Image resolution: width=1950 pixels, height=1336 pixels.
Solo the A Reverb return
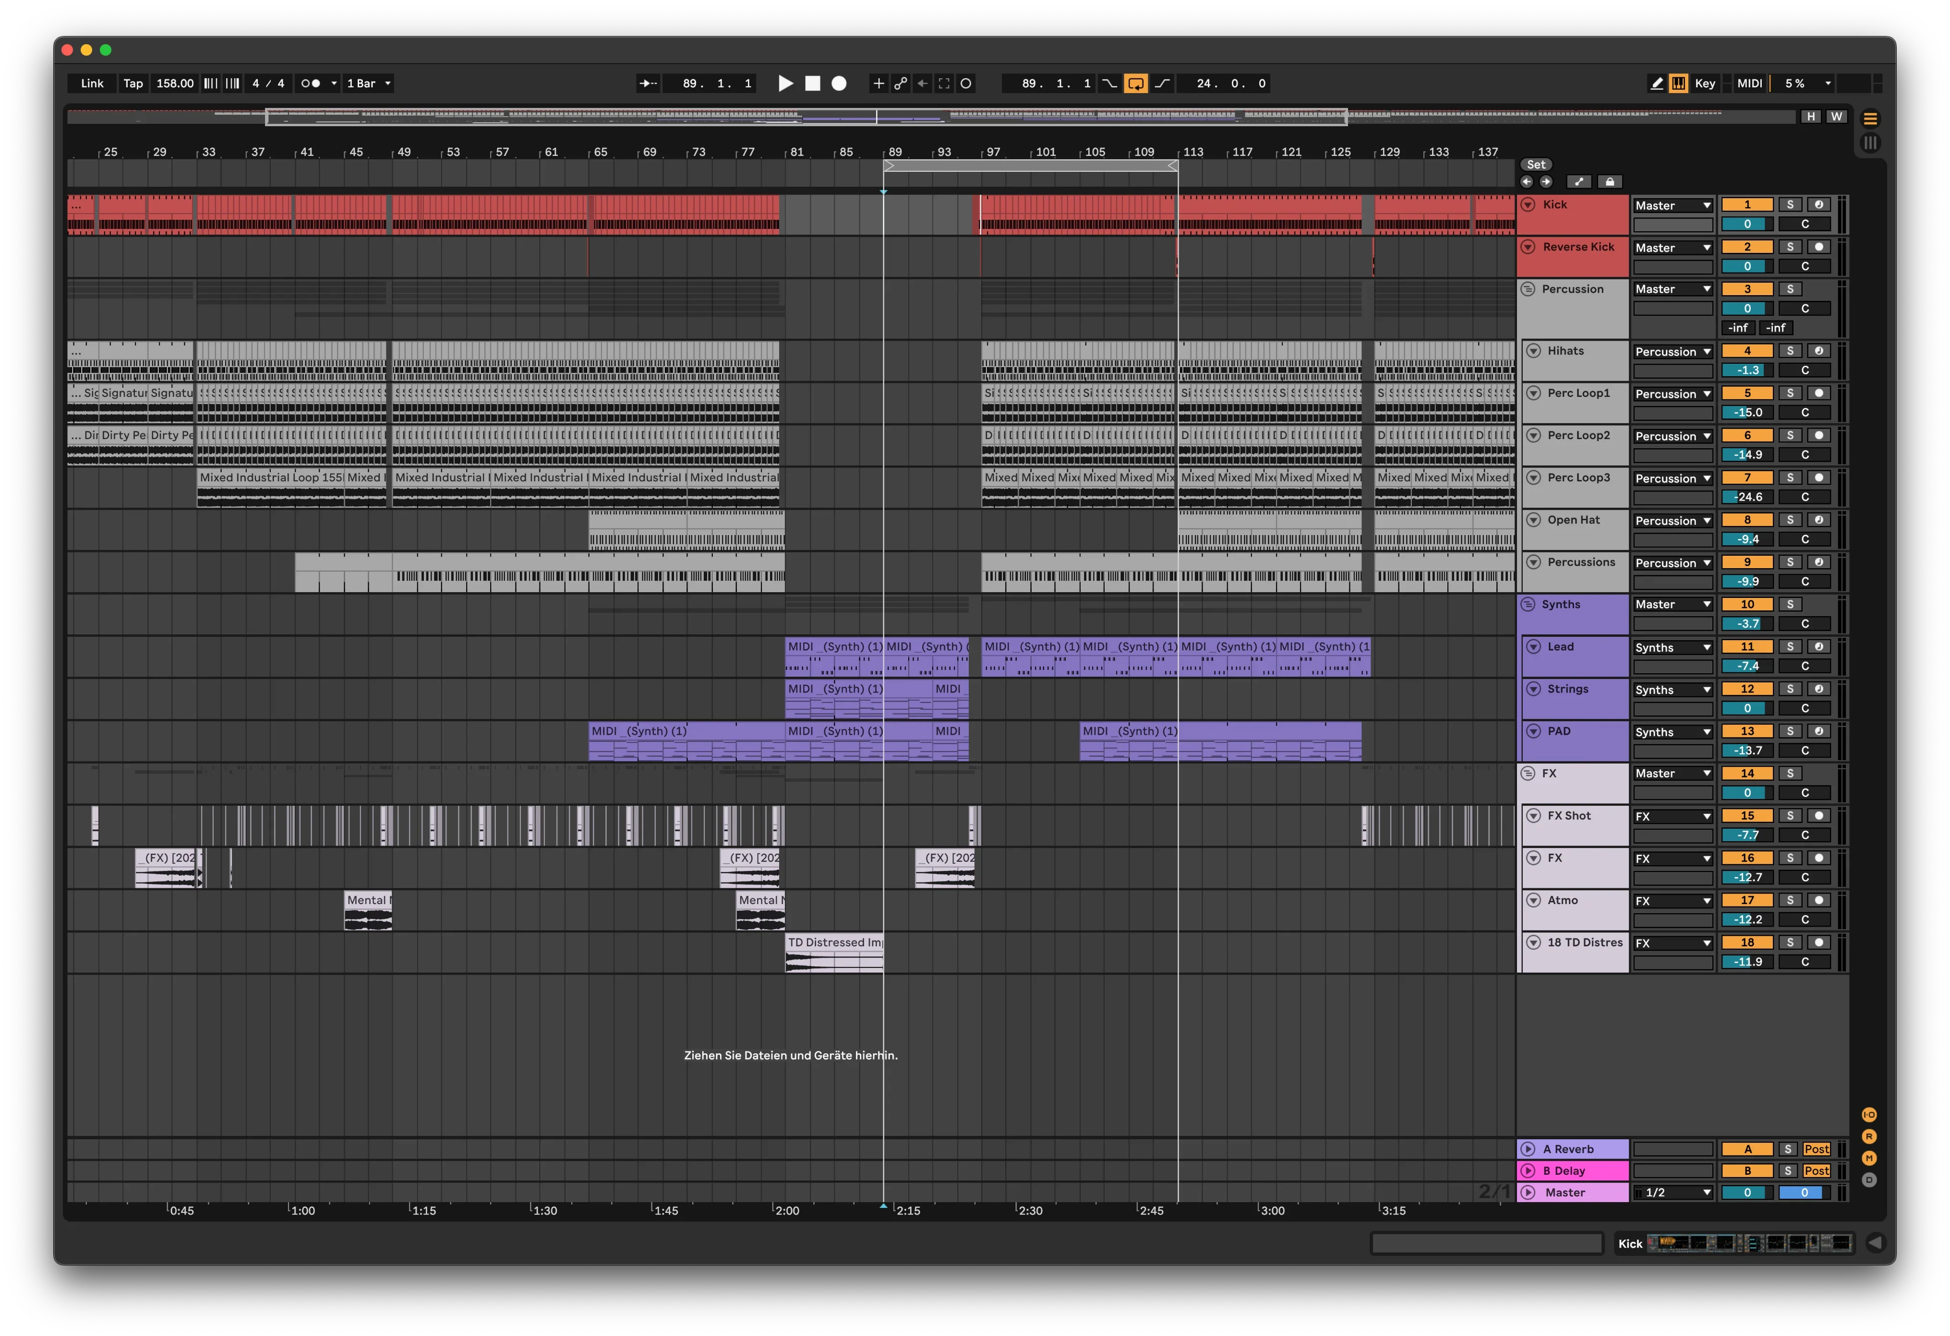pyautogui.click(x=1787, y=1149)
